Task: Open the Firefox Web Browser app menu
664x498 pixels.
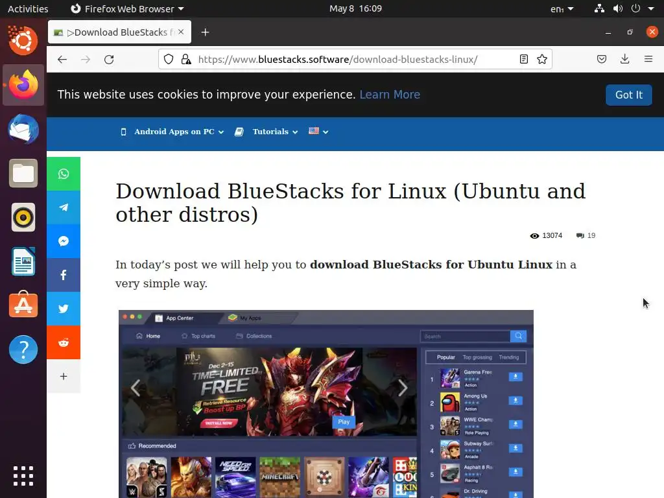Action: pyautogui.click(x=127, y=8)
